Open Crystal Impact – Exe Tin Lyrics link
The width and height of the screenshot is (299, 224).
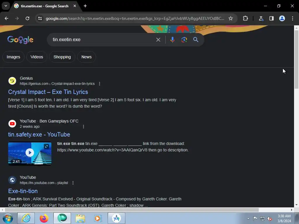48,92
